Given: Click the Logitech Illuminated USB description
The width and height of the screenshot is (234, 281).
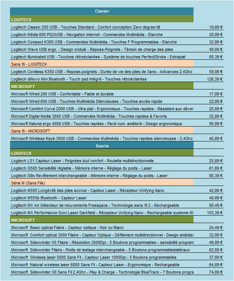Looking at the screenshot, I should click(98, 57).
